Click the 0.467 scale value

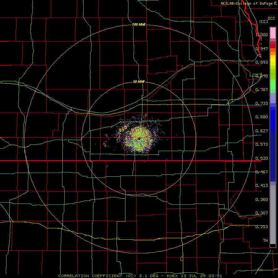pos(262,172)
